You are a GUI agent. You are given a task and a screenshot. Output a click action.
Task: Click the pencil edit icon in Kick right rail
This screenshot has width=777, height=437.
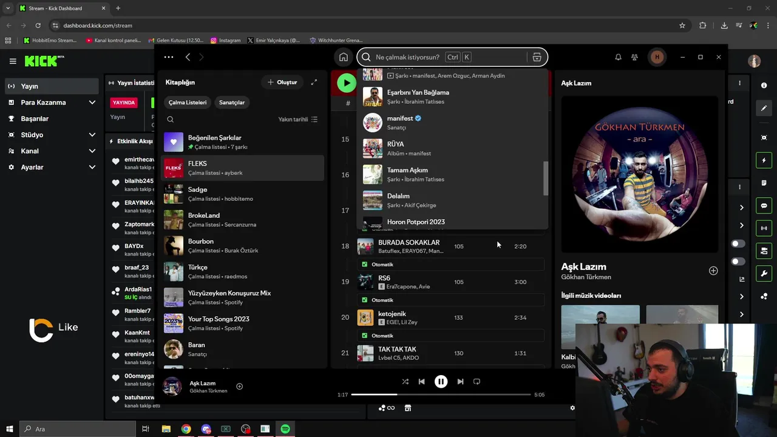click(764, 108)
